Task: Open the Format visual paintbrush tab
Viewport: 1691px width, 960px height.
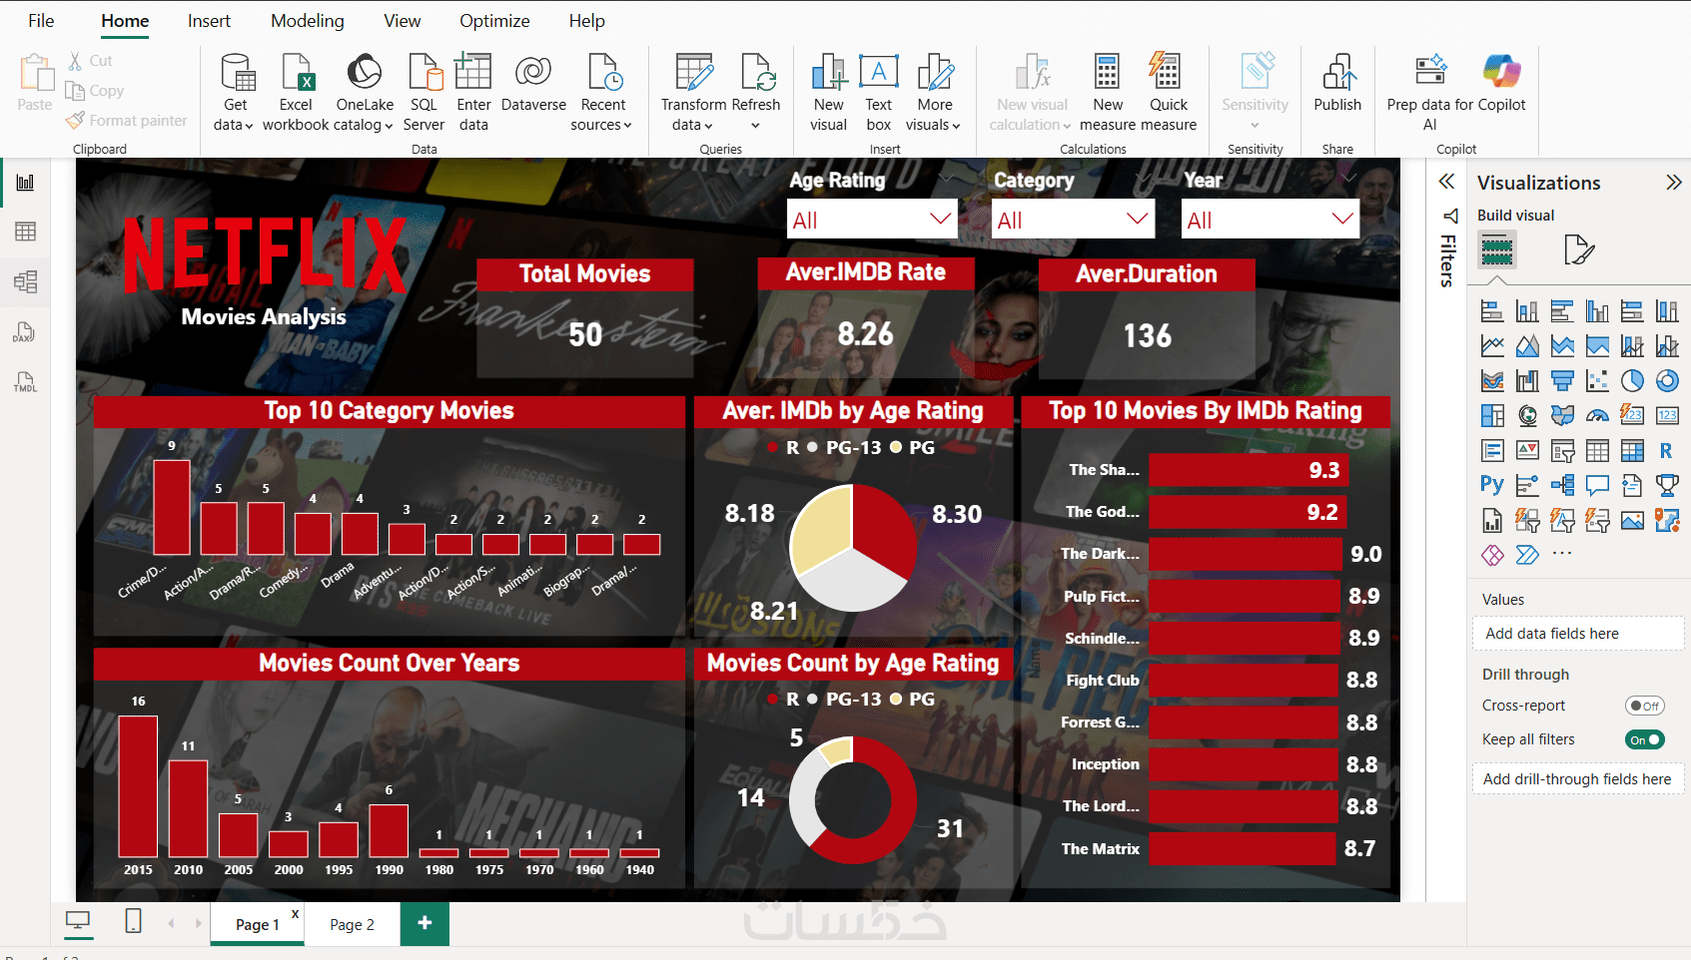Action: [x=1578, y=249]
